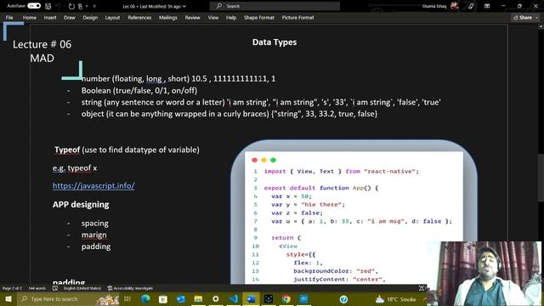
Task: Open the Help tab
Action: point(231,17)
